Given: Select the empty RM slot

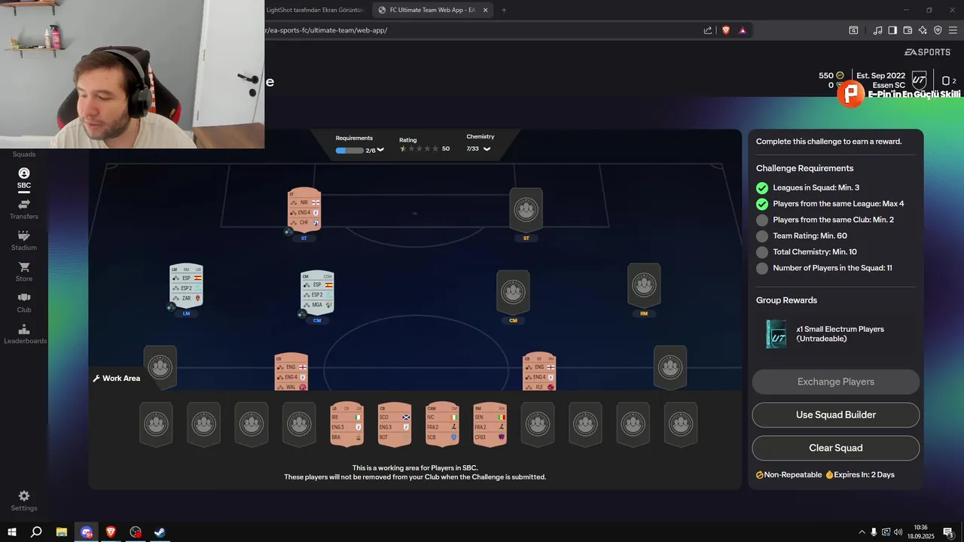Looking at the screenshot, I should tap(644, 285).
